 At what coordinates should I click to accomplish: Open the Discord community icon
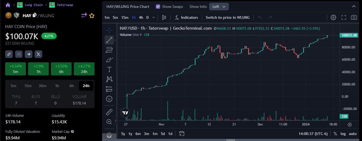pyautogui.click(x=19, y=54)
